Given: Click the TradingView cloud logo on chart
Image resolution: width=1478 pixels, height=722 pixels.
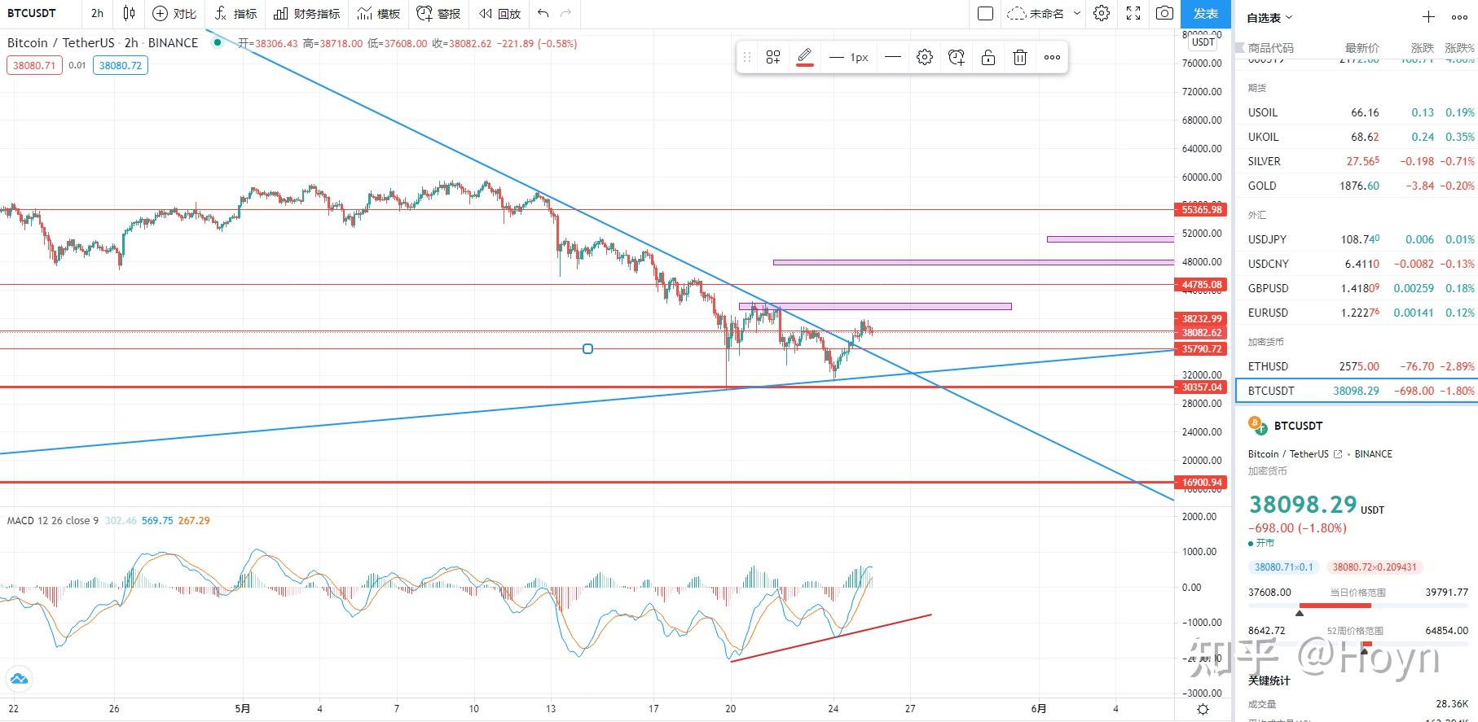Looking at the screenshot, I should pyautogui.click(x=18, y=679).
